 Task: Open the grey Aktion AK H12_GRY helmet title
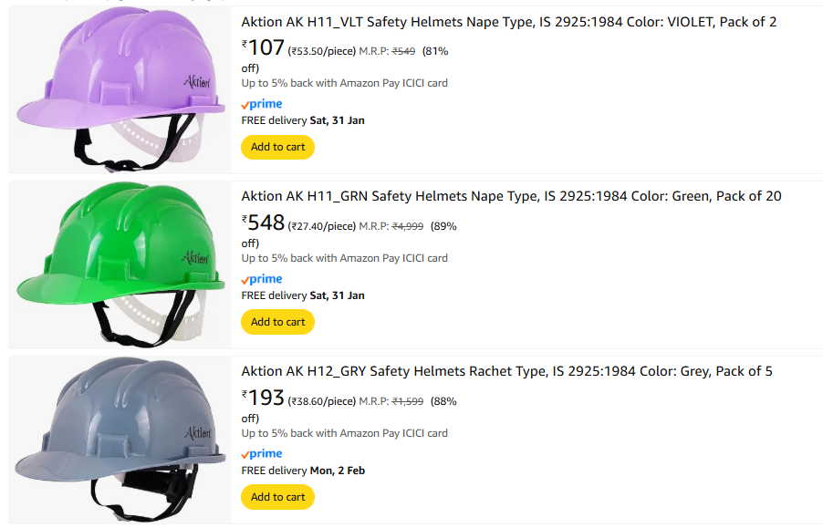click(x=506, y=371)
